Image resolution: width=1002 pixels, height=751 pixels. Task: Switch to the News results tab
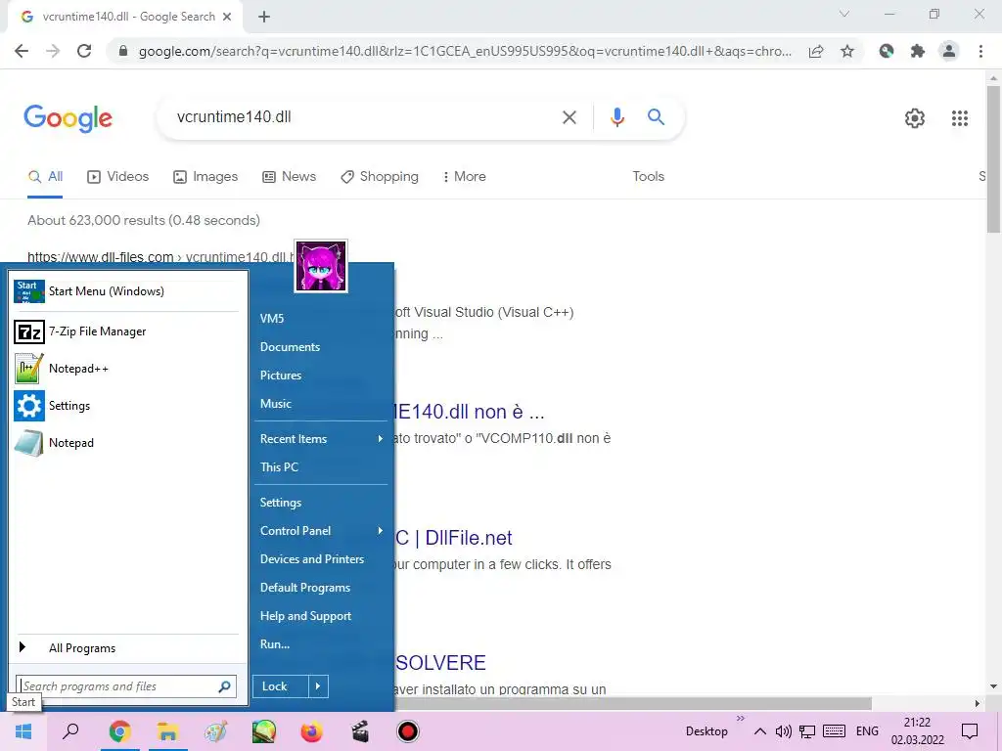tap(289, 177)
